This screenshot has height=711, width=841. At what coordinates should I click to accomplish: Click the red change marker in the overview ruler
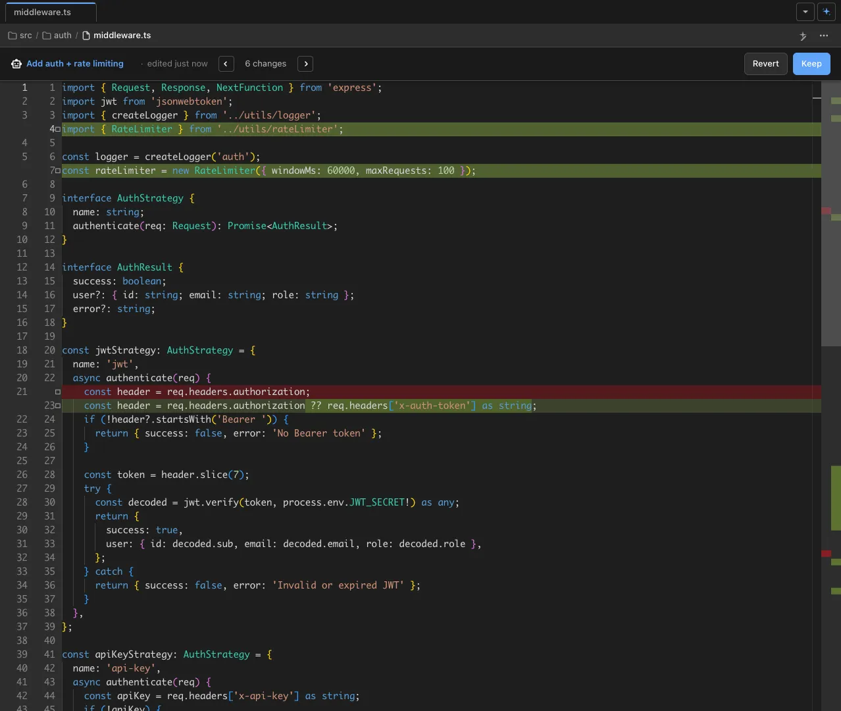tap(827, 211)
